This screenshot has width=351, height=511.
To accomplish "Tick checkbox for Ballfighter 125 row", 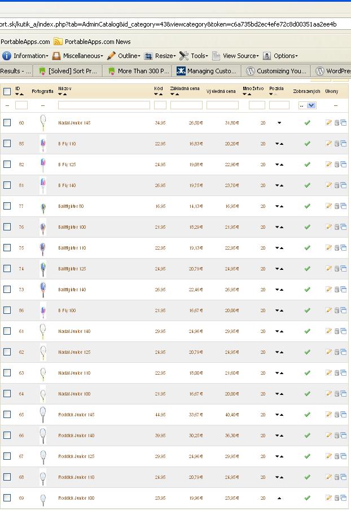I will point(7,269).
